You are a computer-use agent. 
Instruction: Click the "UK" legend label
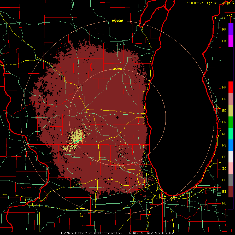(224, 41)
